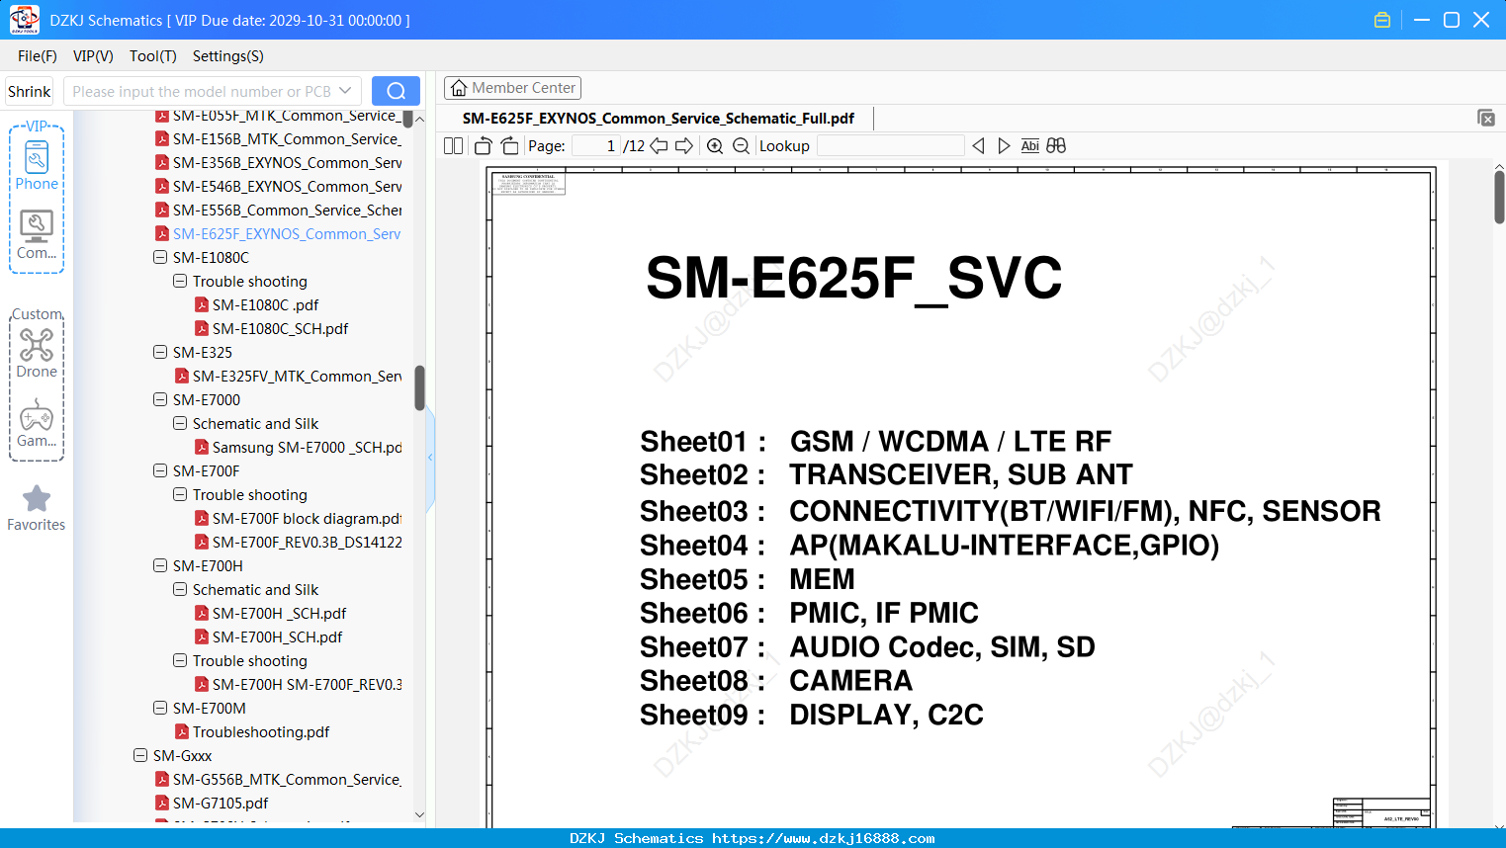Select Trouble shooting under SM-E700H
Image resolution: width=1506 pixels, height=848 pixels.
250,661
